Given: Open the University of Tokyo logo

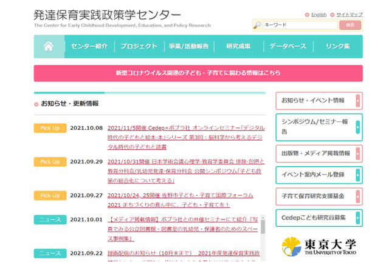Looking at the screenshot, I should [x=319, y=246].
